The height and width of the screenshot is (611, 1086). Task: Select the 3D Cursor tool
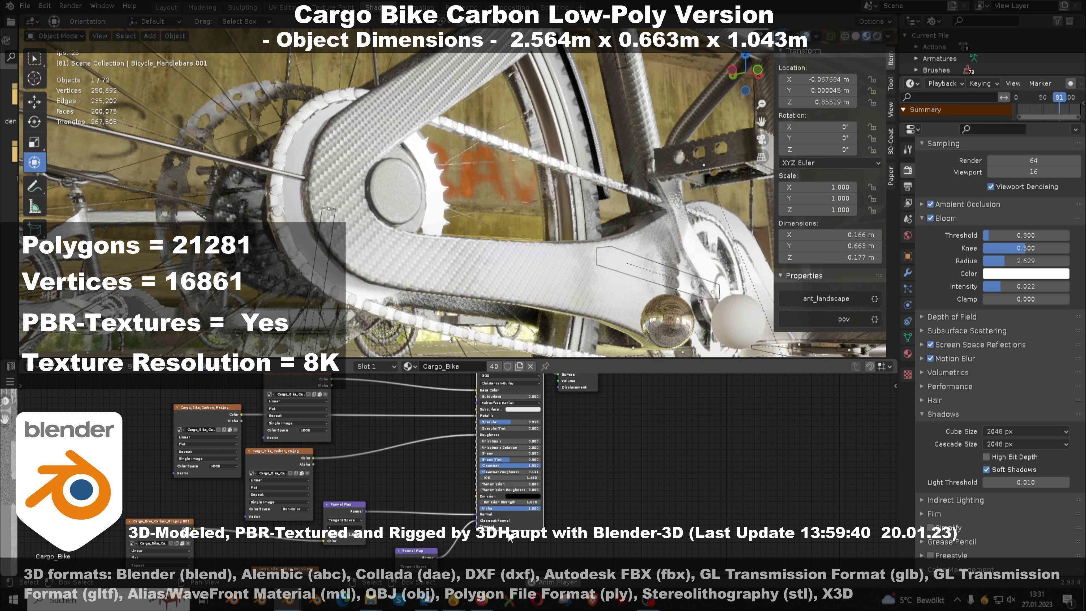coord(35,78)
